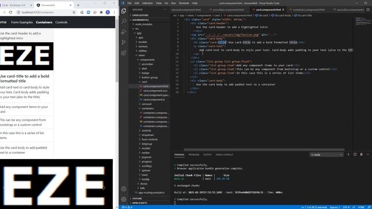
Task: Expand the OUTLINE section
Action: click(137, 199)
